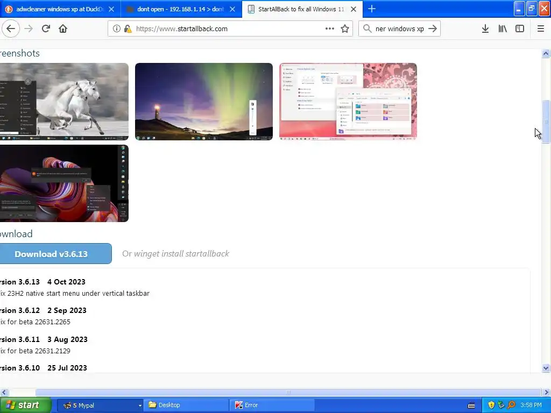
Task: Expand the Mypal taskbar group dropdown
Action: (x=139, y=405)
